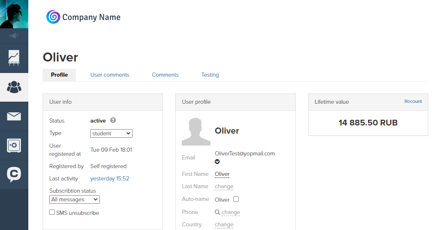Screen dimensions: 432x230
Task: Click the megaphone notifications icon in sidebar
Action: click(x=14, y=36)
